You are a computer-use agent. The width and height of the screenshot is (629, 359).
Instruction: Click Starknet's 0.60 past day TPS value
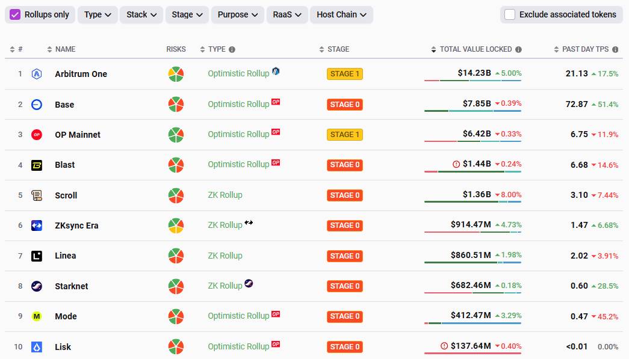579,286
